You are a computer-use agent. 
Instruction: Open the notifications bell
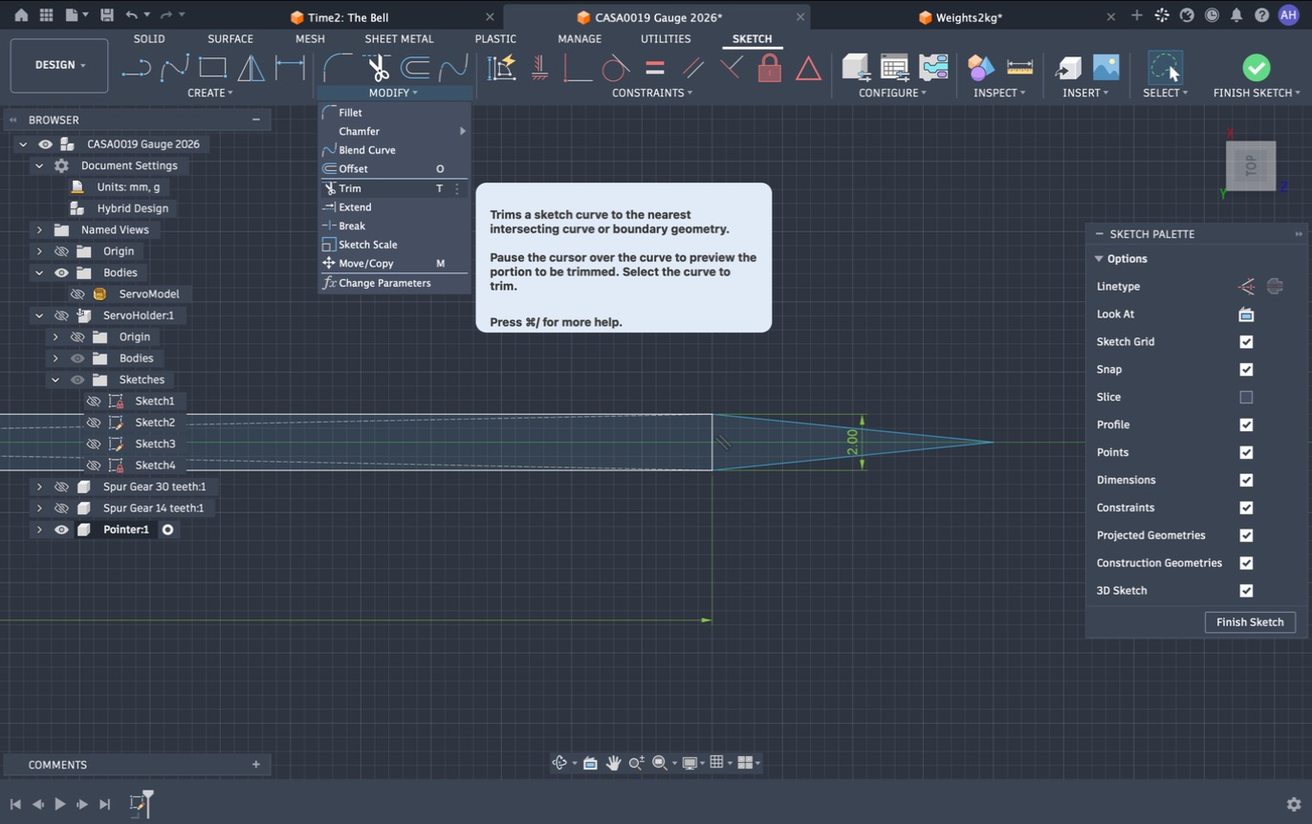coord(1236,15)
